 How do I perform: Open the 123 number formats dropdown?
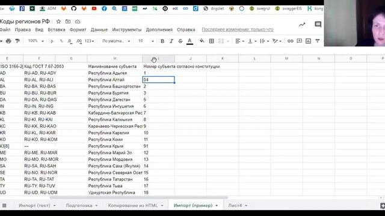click(x=90, y=41)
